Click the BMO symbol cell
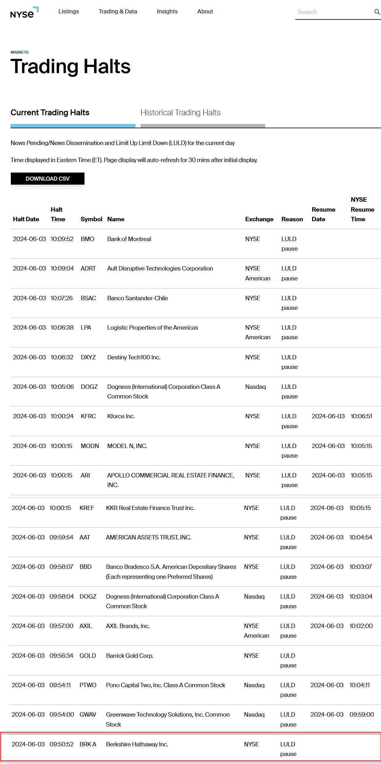 [88, 239]
